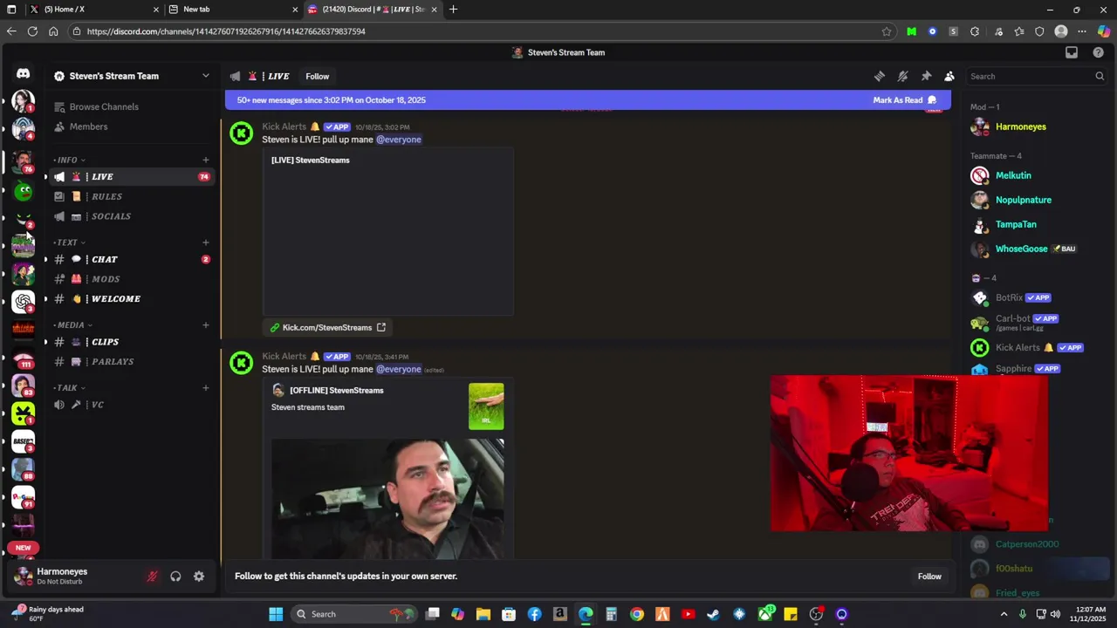Open Google Chrome from the taskbar
Image resolution: width=1117 pixels, height=628 pixels.
point(637,614)
